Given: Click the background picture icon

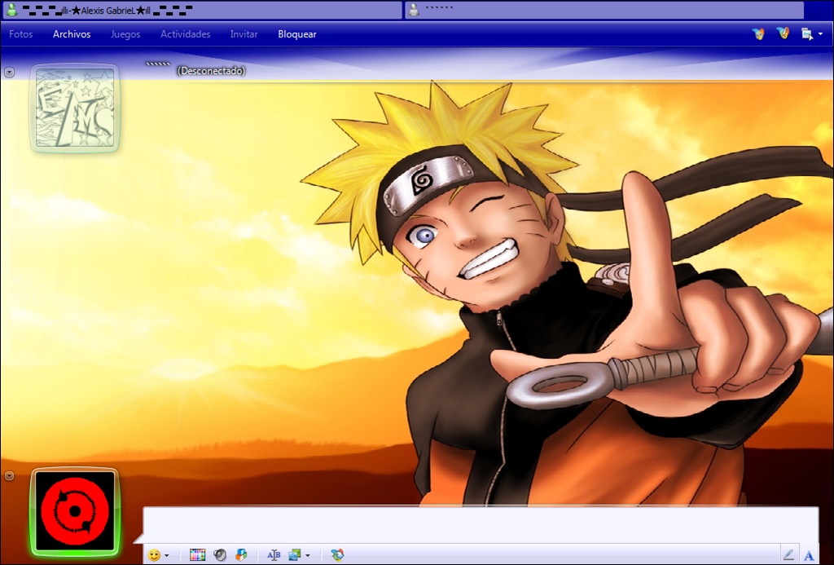Looking at the screenshot, I should (x=295, y=555).
